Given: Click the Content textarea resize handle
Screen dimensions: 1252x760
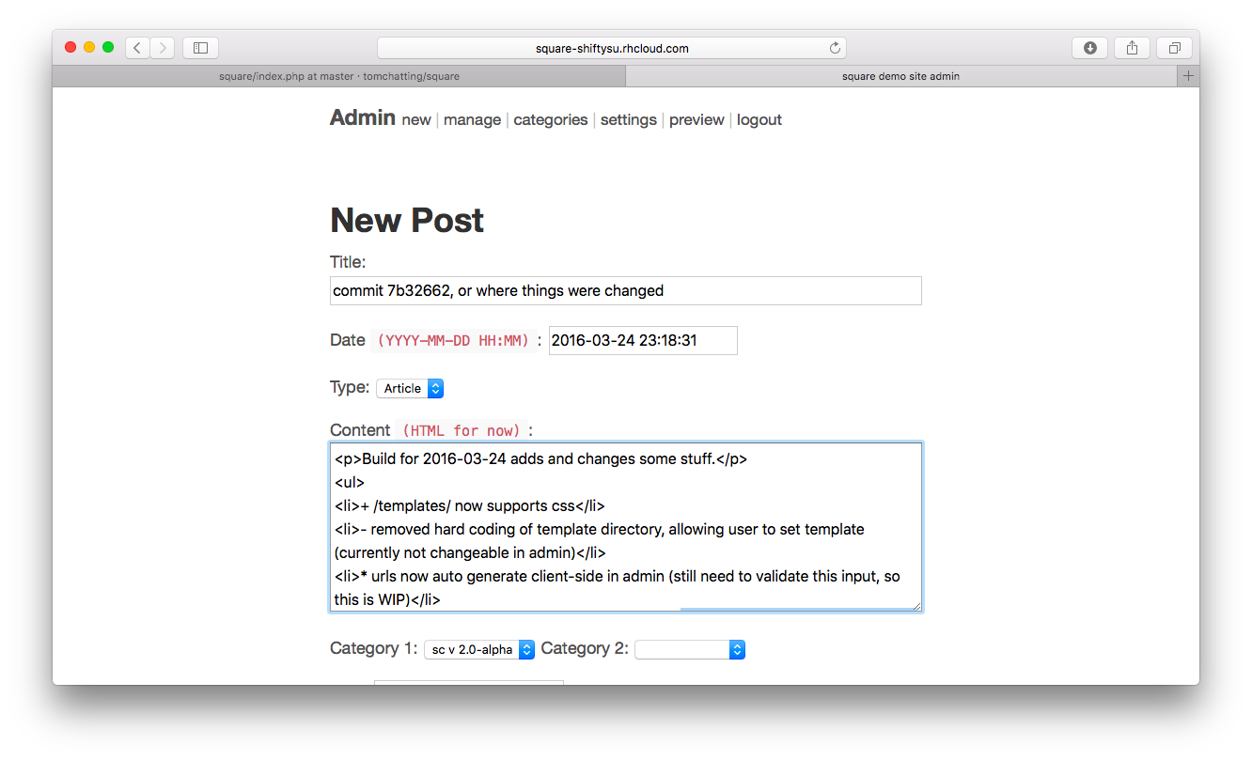Looking at the screenshot, I should click(x=916, y=605).
